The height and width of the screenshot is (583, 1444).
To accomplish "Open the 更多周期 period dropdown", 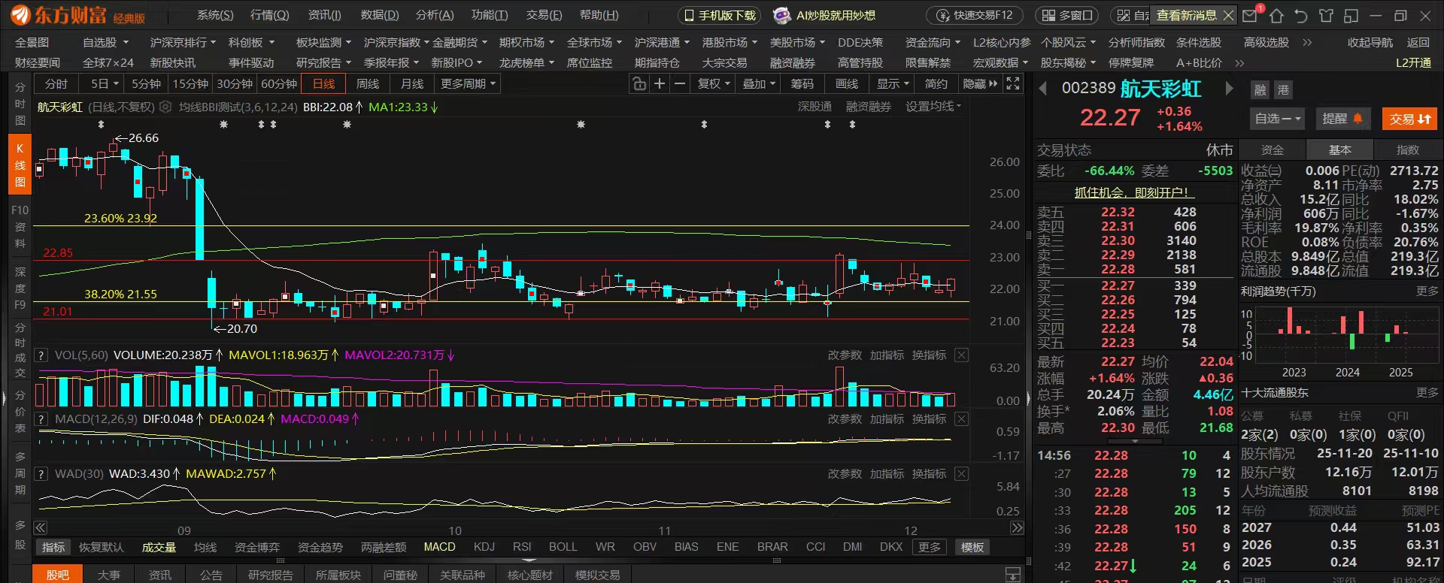I will coord(468,84).
